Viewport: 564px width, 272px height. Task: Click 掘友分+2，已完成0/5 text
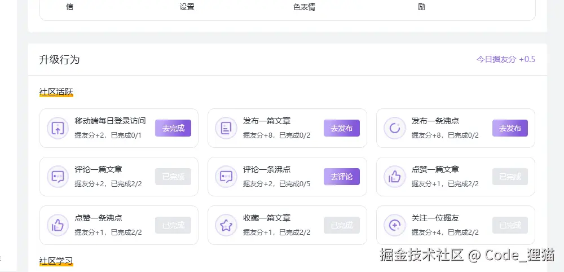pos(276,184)
